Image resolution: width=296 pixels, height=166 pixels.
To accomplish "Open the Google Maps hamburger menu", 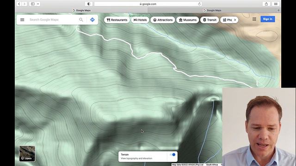I will [22, 20].
